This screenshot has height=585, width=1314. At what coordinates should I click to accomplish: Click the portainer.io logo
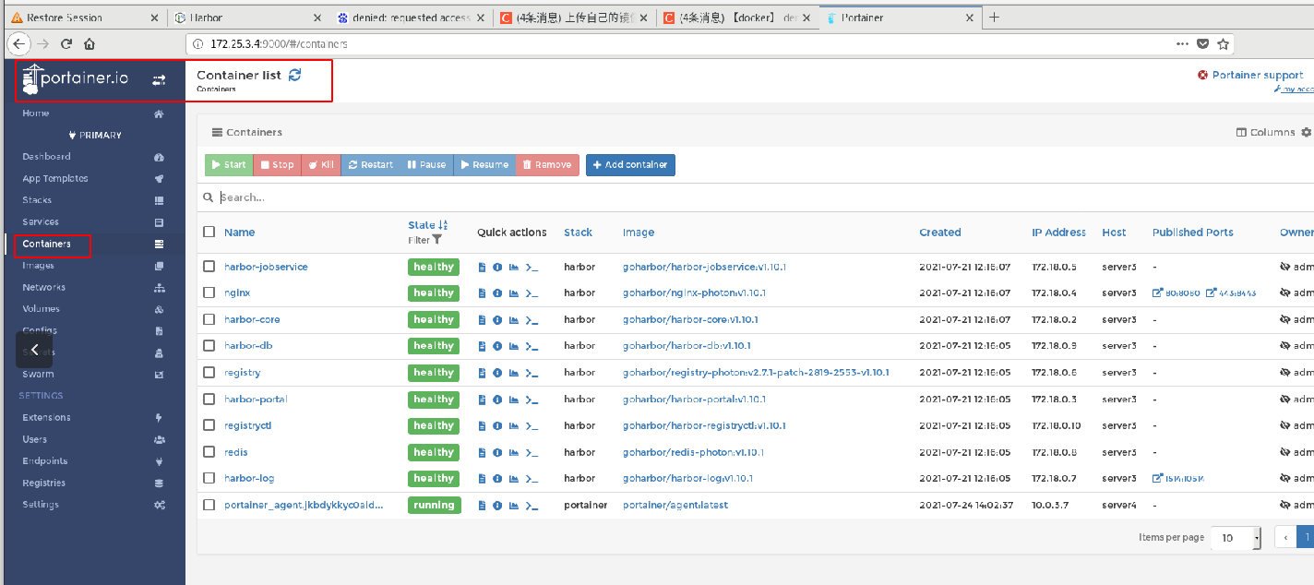pos(76,79)
